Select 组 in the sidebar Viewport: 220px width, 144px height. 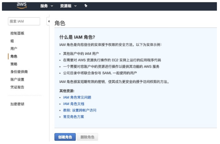tap(12, 41)
